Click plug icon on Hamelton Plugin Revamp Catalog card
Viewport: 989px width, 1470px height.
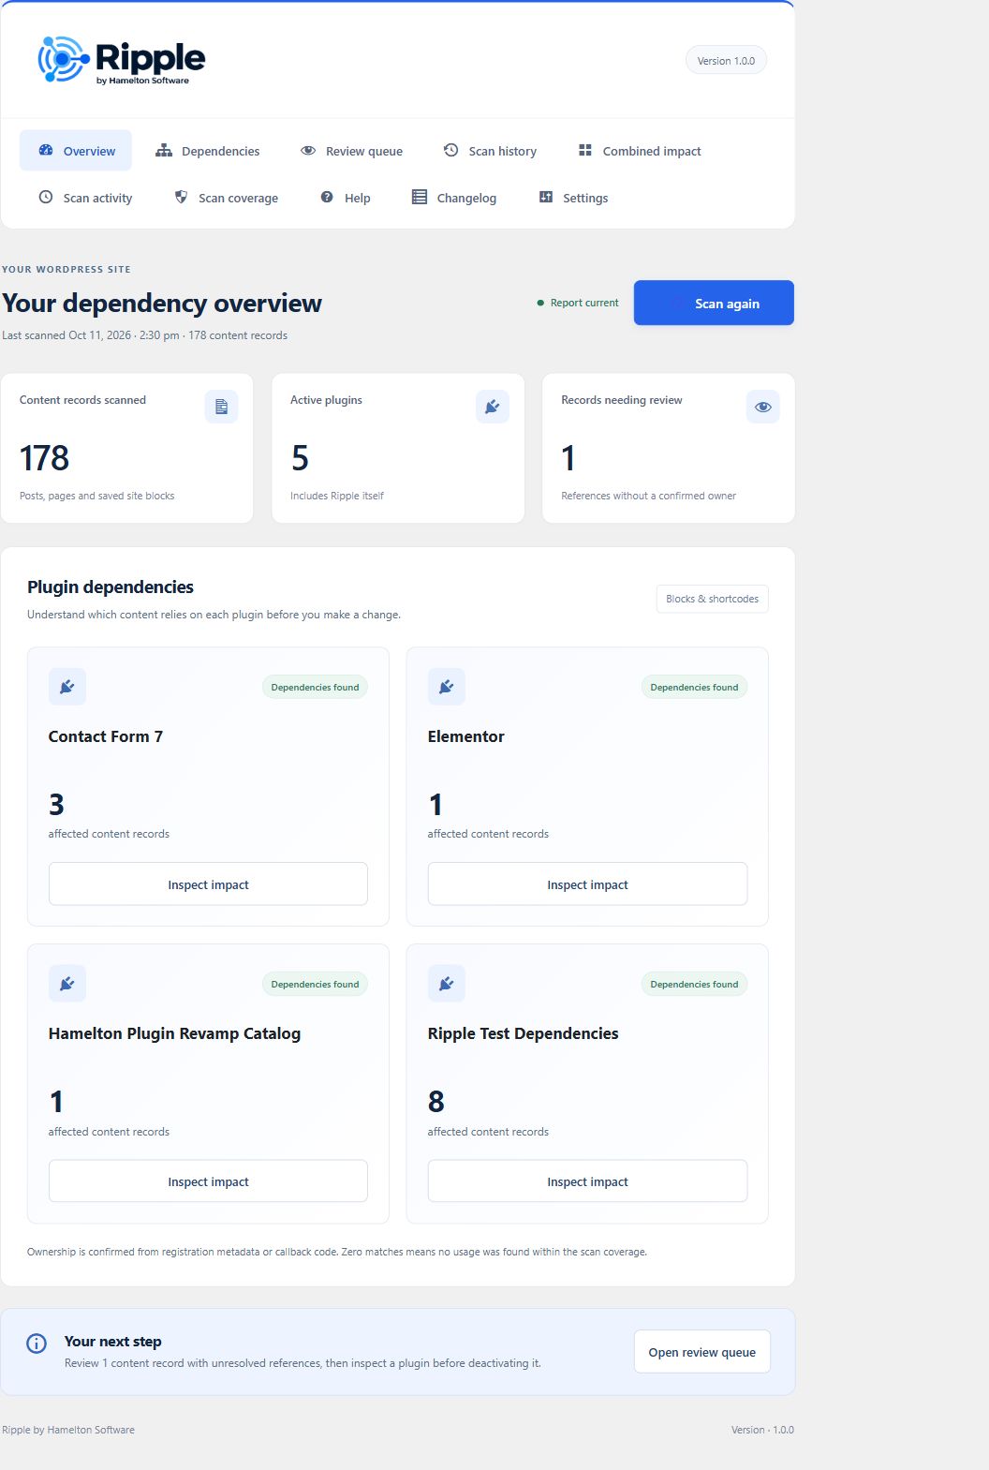pos(67,984)
